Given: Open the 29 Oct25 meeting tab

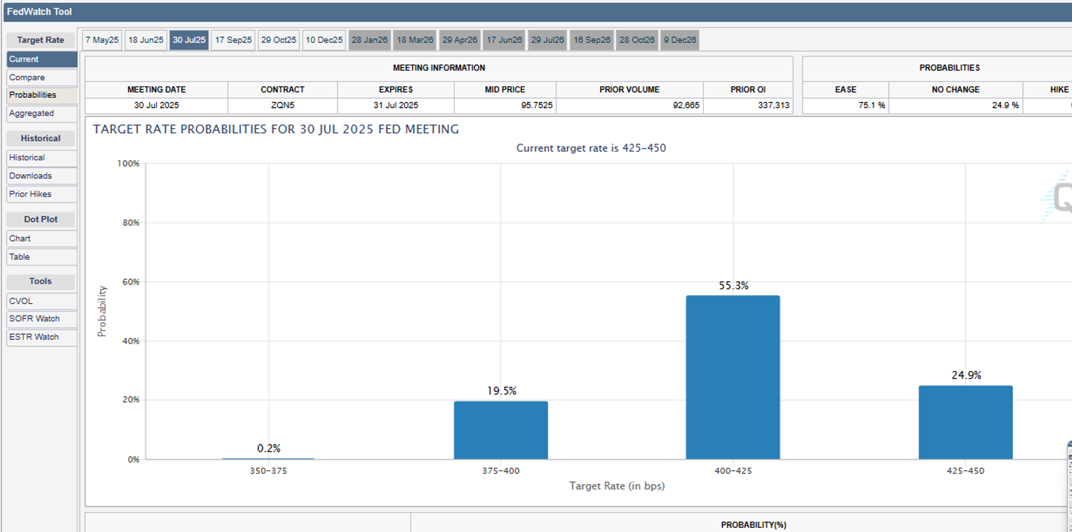Looking at the screenshot, I should point(278,40).
